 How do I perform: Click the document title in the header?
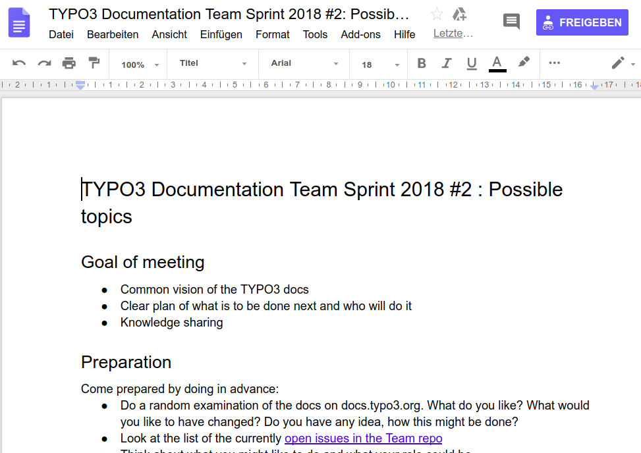click(x=229, y=14)
